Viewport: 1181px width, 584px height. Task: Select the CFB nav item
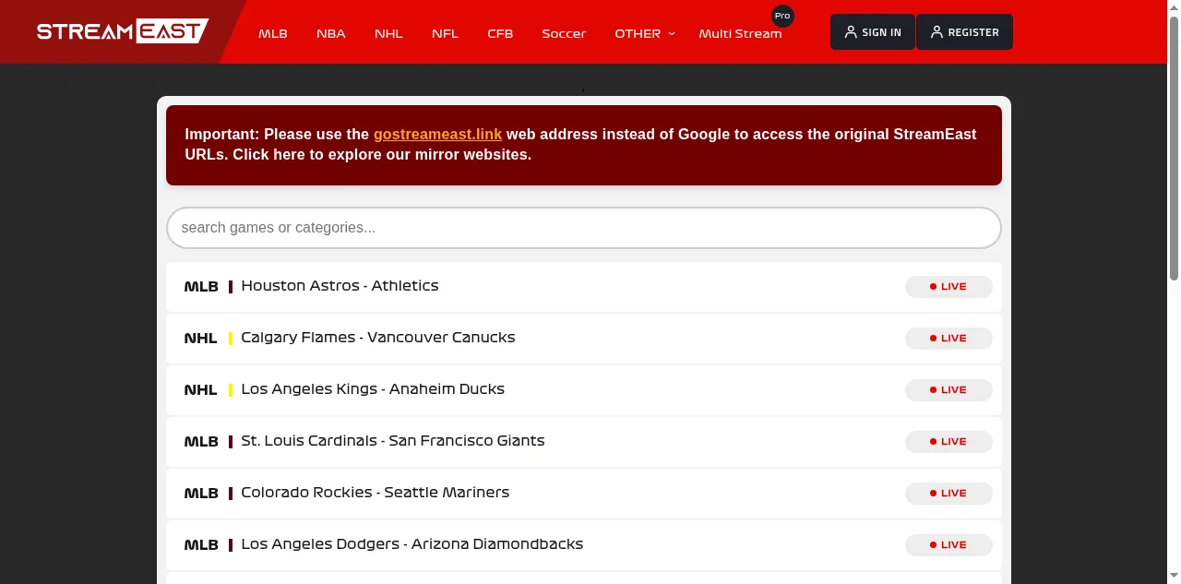(500, 33)
